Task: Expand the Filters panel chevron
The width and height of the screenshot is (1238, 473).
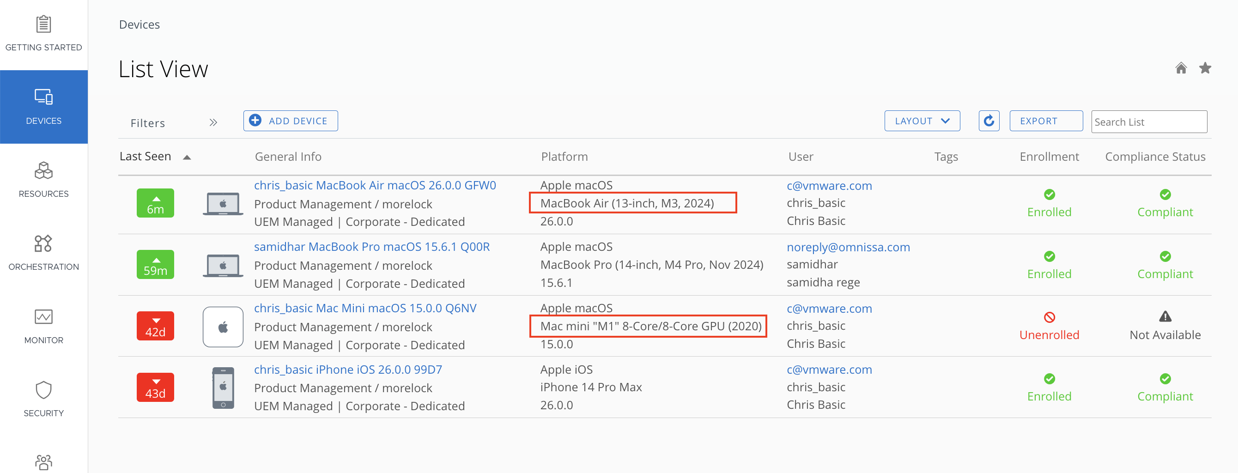Action: click(213, 122)
